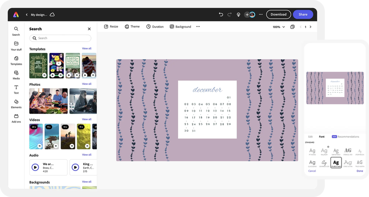Viewport: 369px width, 197px height.
Task: Open the Background options
Action: click(x=180, y=26)
